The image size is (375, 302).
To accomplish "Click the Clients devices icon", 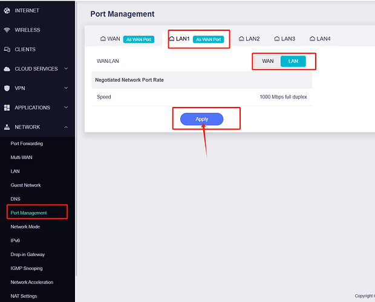I will 7,50.
